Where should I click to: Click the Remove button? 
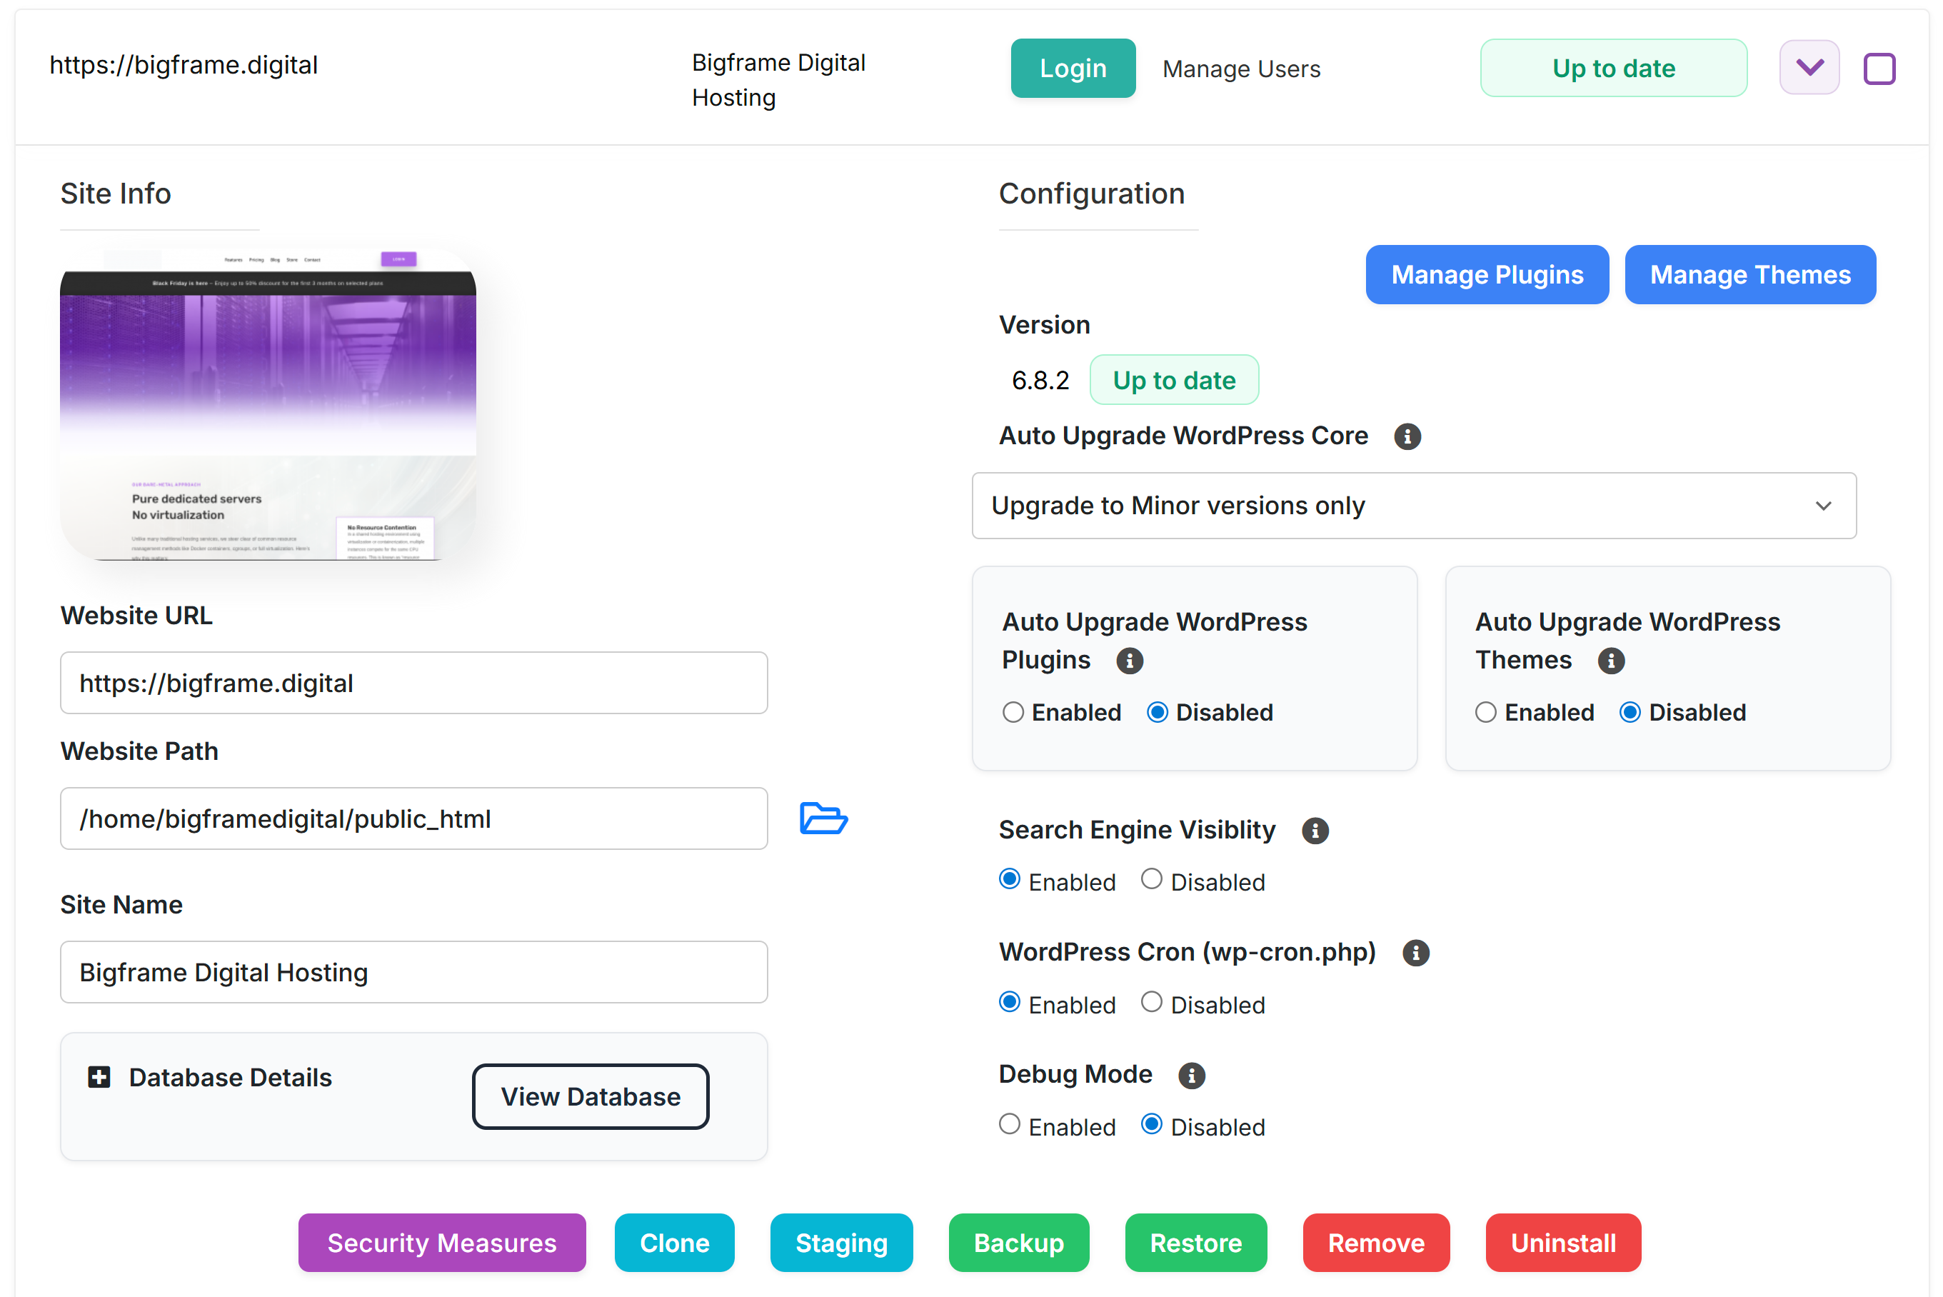click(1376, 1243)
